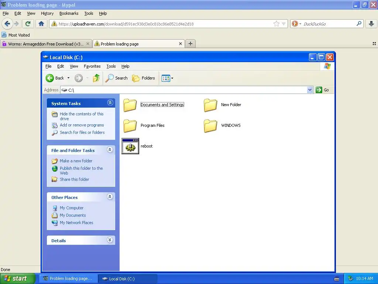The image size is (378, 284).
Task: Open Explorer Tools menu
Action: [111, 66]
